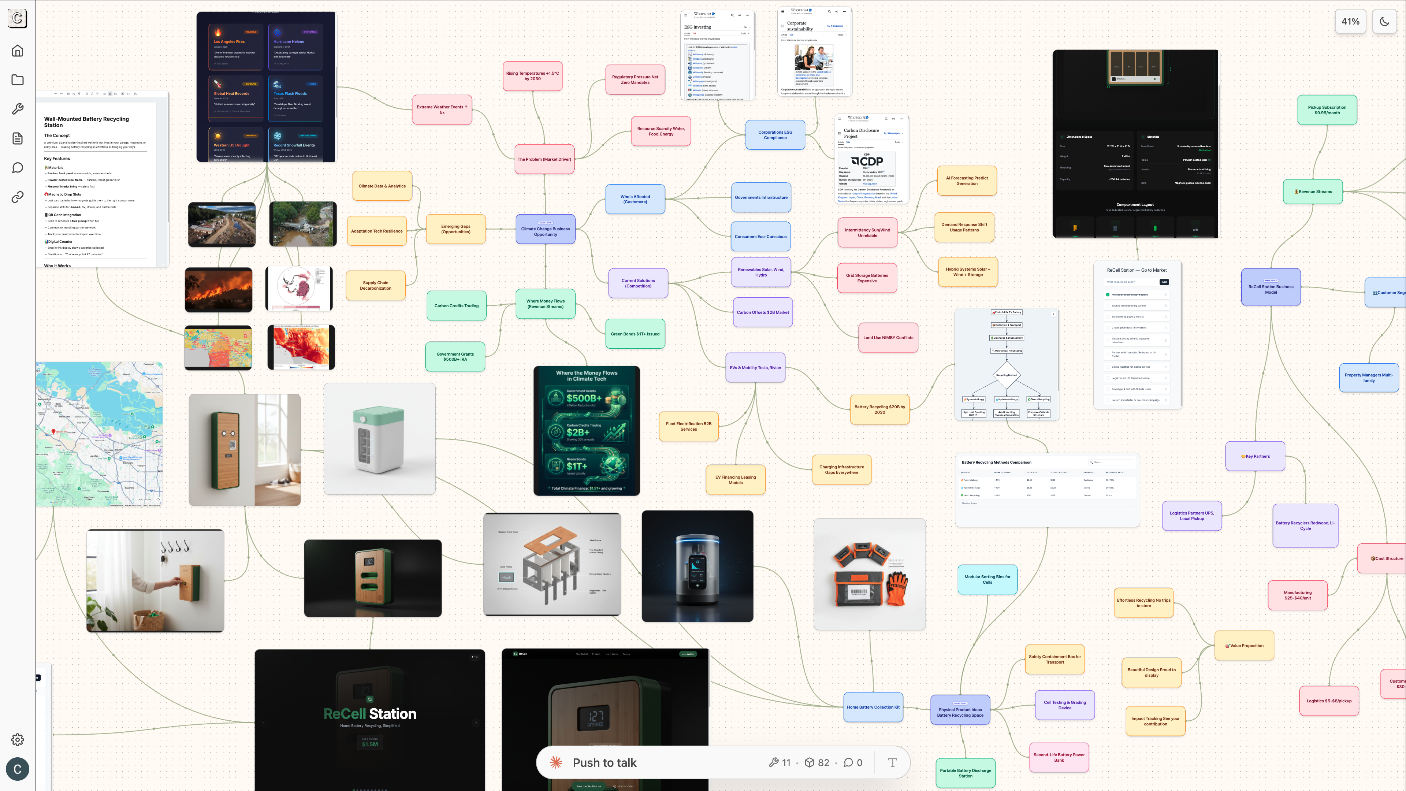Click Add button in Go to Market list
Viewport: 1406px width, 791px height.
[x=1164, y=282]
